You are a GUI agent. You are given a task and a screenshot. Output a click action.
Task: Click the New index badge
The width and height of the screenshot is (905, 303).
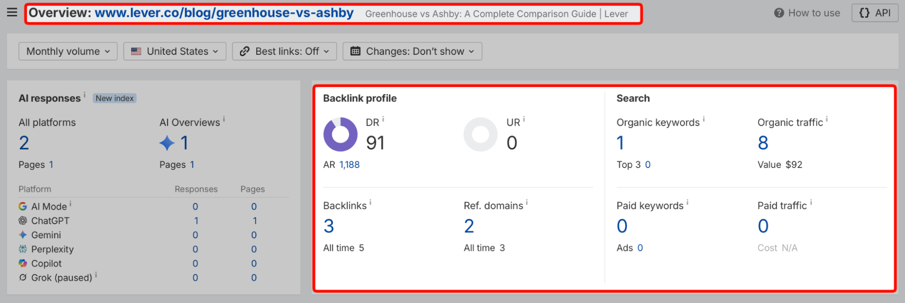pos(115,98)
